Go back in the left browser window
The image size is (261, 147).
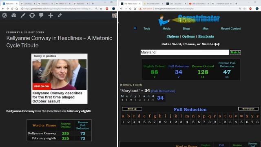[3, 9]
